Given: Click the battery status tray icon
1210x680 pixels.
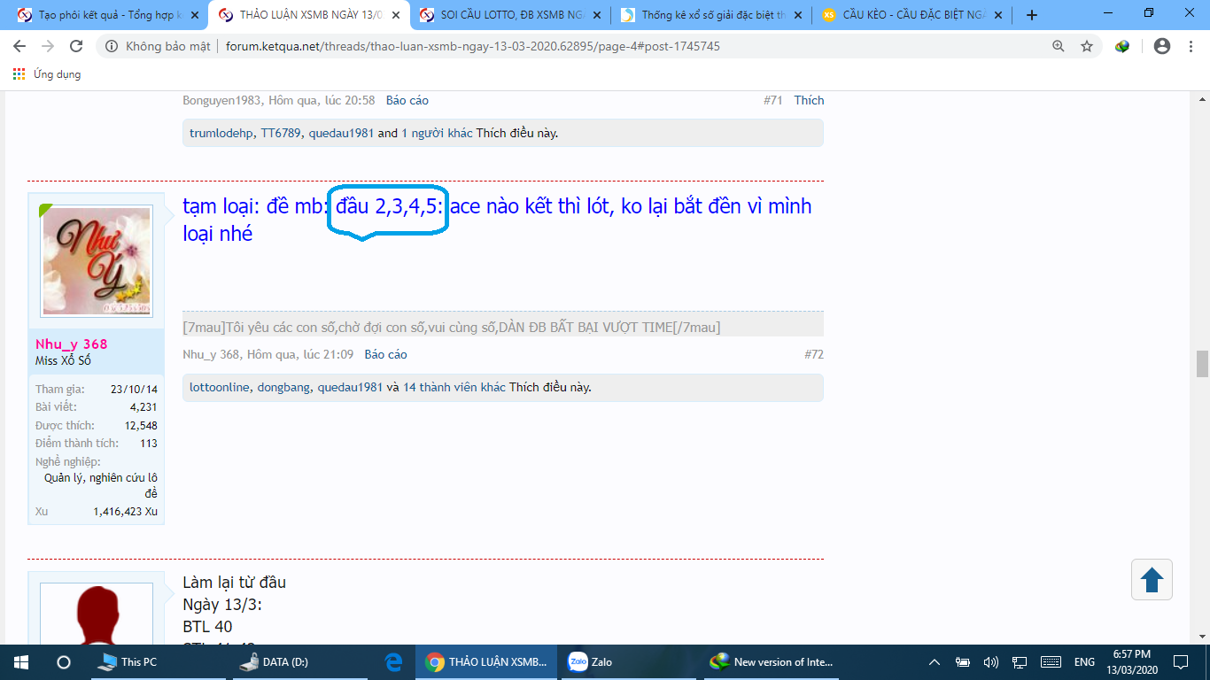Looking at the screenshot, I should pyautogui.click(x=963, y=661).
